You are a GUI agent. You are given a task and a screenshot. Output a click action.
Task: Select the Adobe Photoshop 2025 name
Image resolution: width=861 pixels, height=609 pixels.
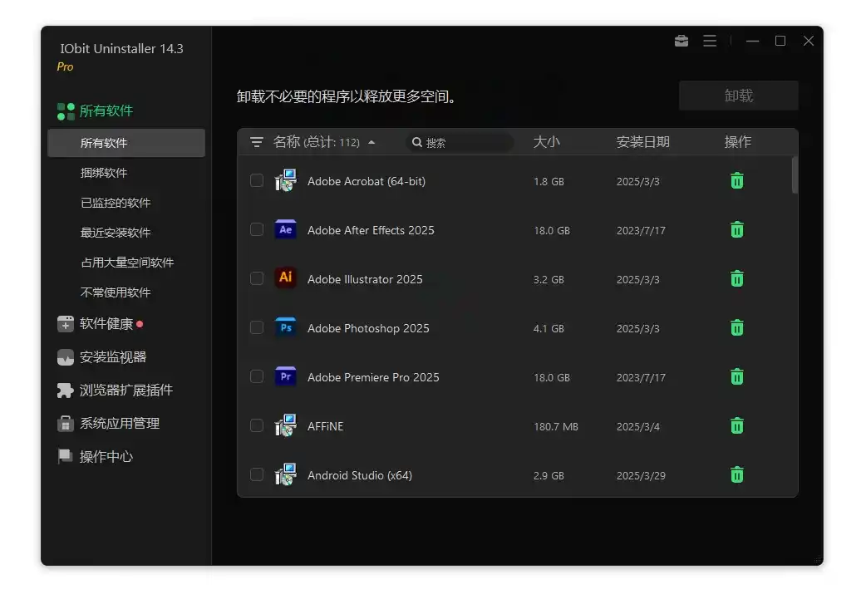coord(368,328)
